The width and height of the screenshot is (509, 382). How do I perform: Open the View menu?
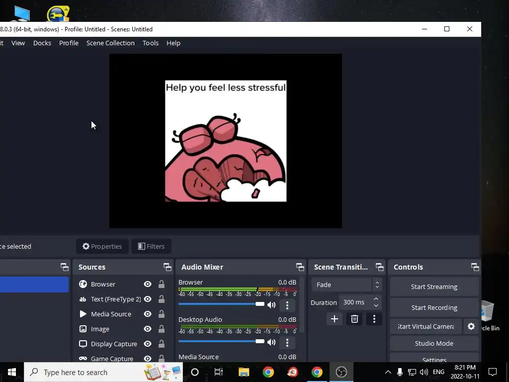coord(18,43)
